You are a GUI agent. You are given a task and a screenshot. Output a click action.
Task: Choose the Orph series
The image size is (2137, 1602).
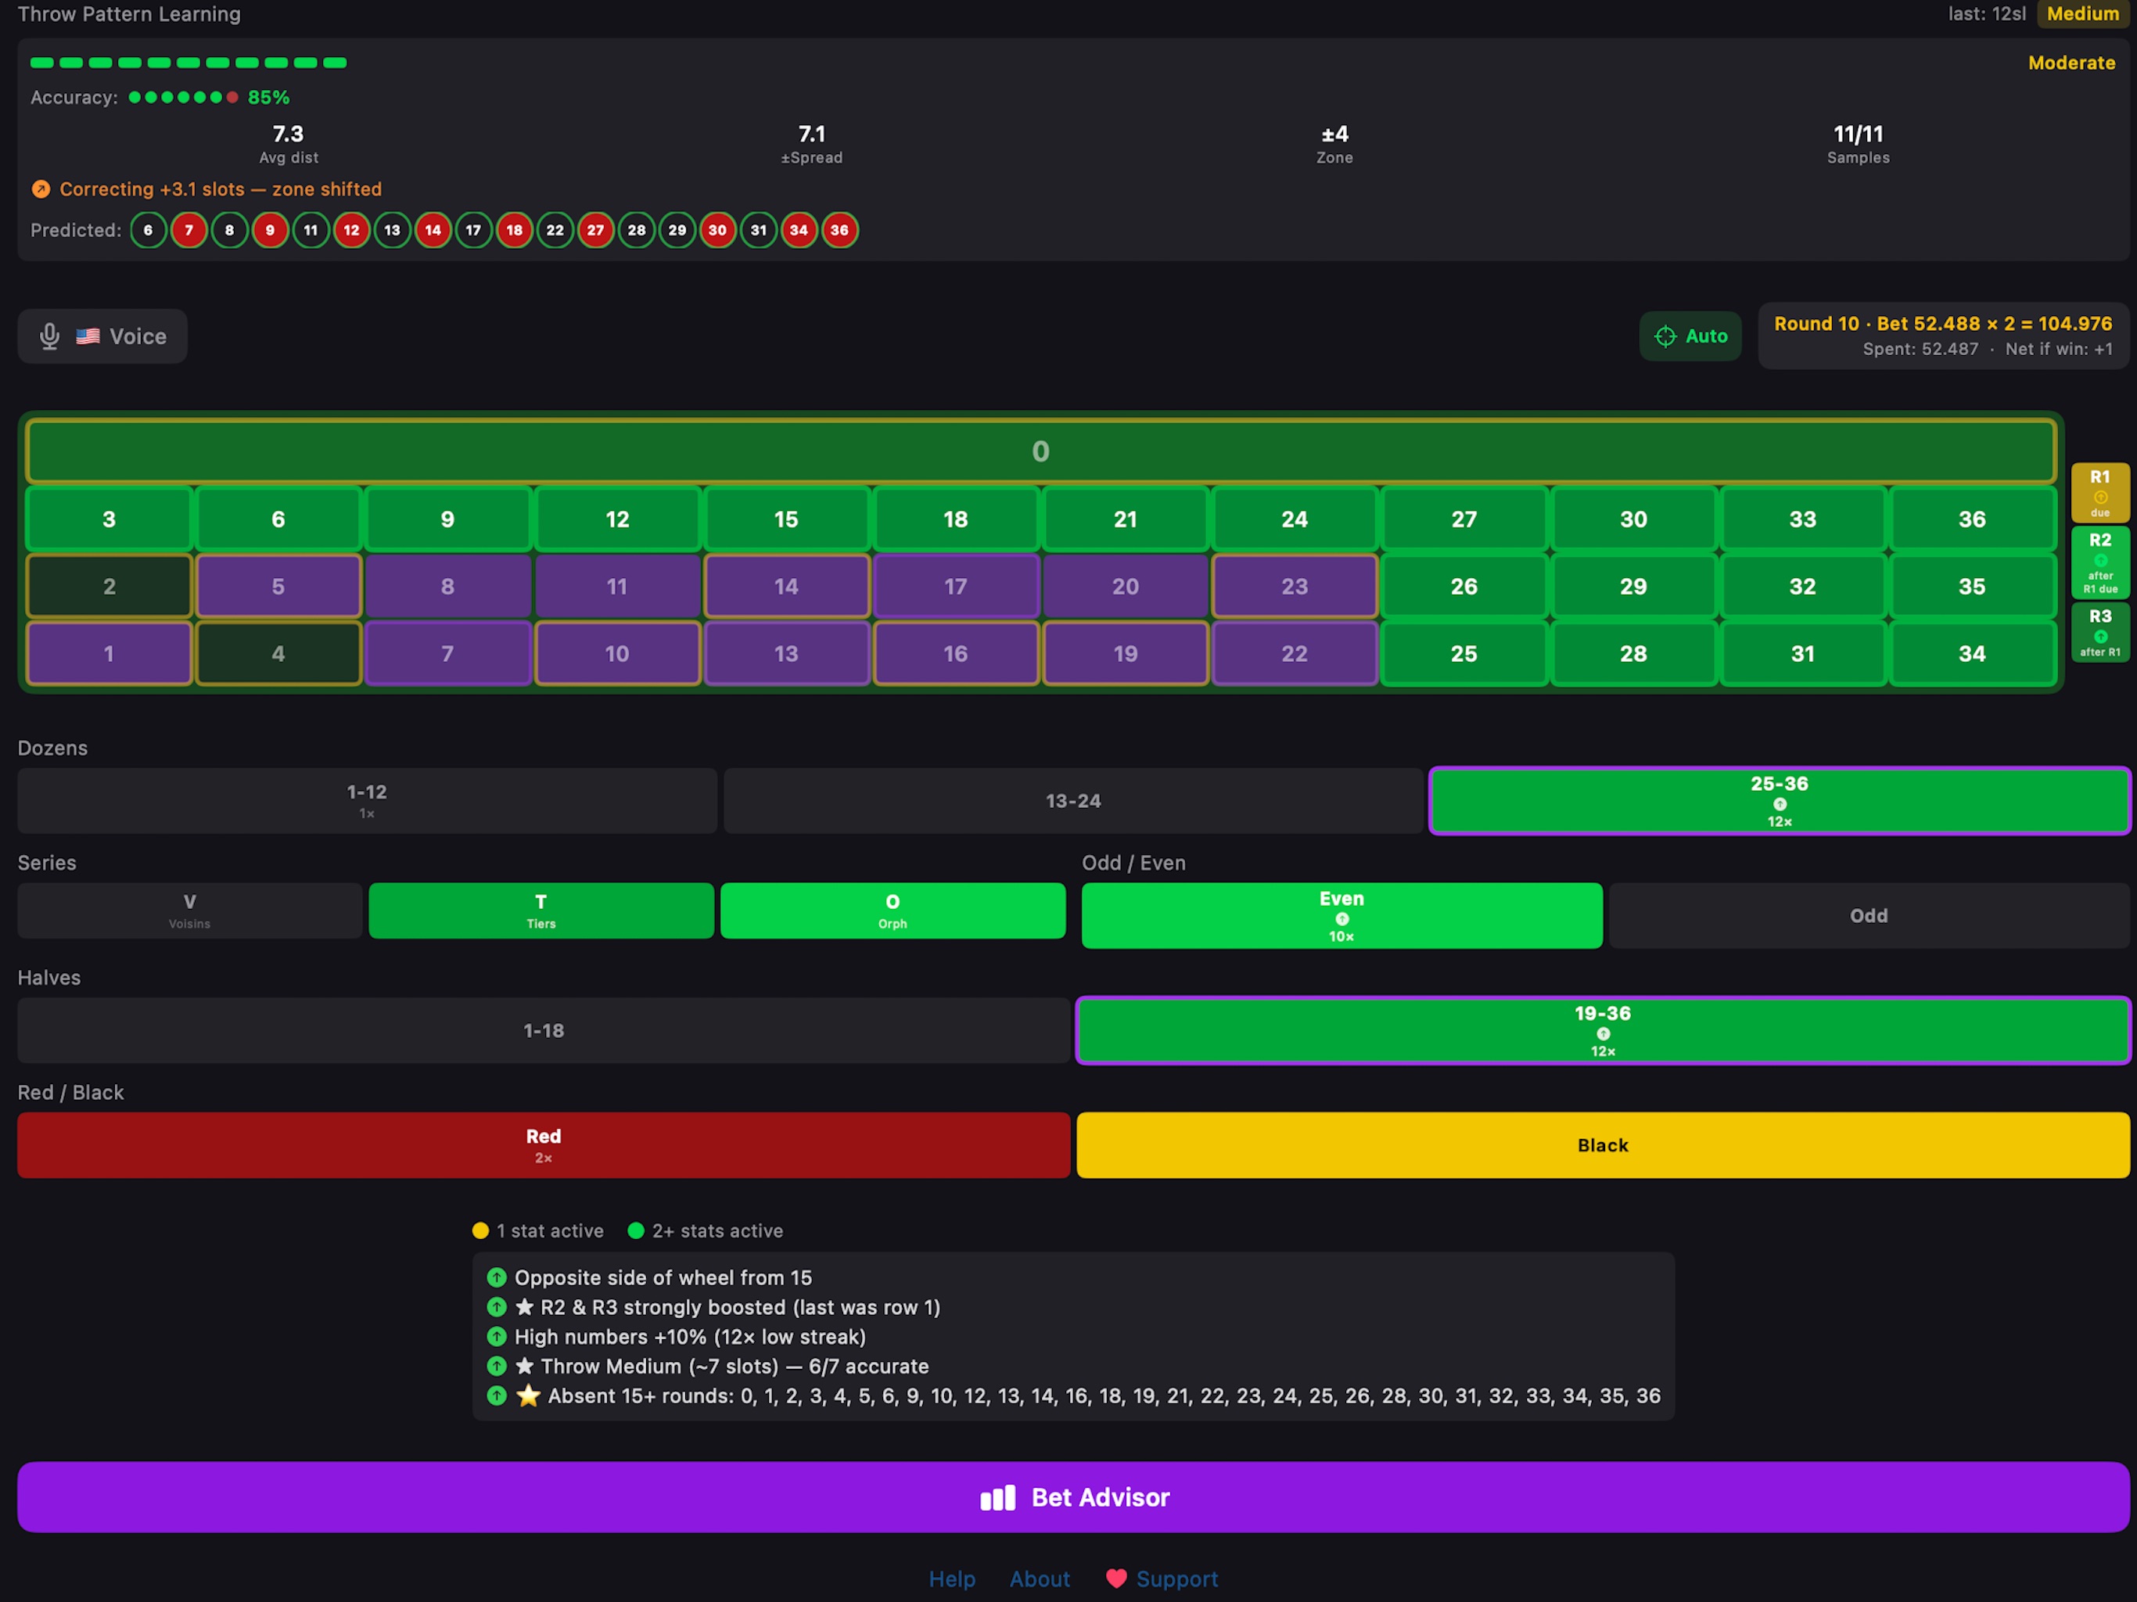(893, 911)
